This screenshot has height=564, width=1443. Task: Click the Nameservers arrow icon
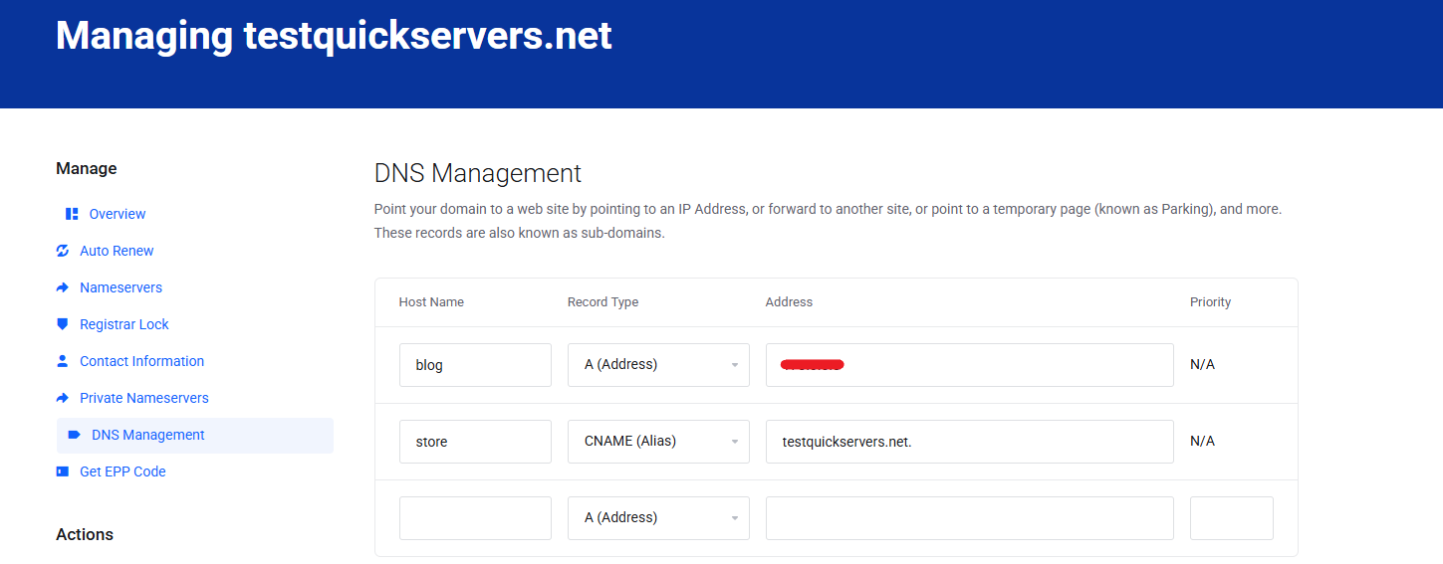(63, 287)
